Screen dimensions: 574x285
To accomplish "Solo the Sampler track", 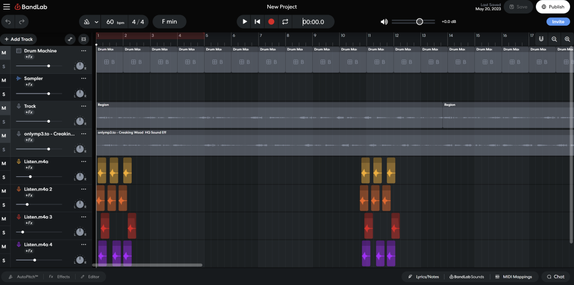I will (x=4, y=95).
